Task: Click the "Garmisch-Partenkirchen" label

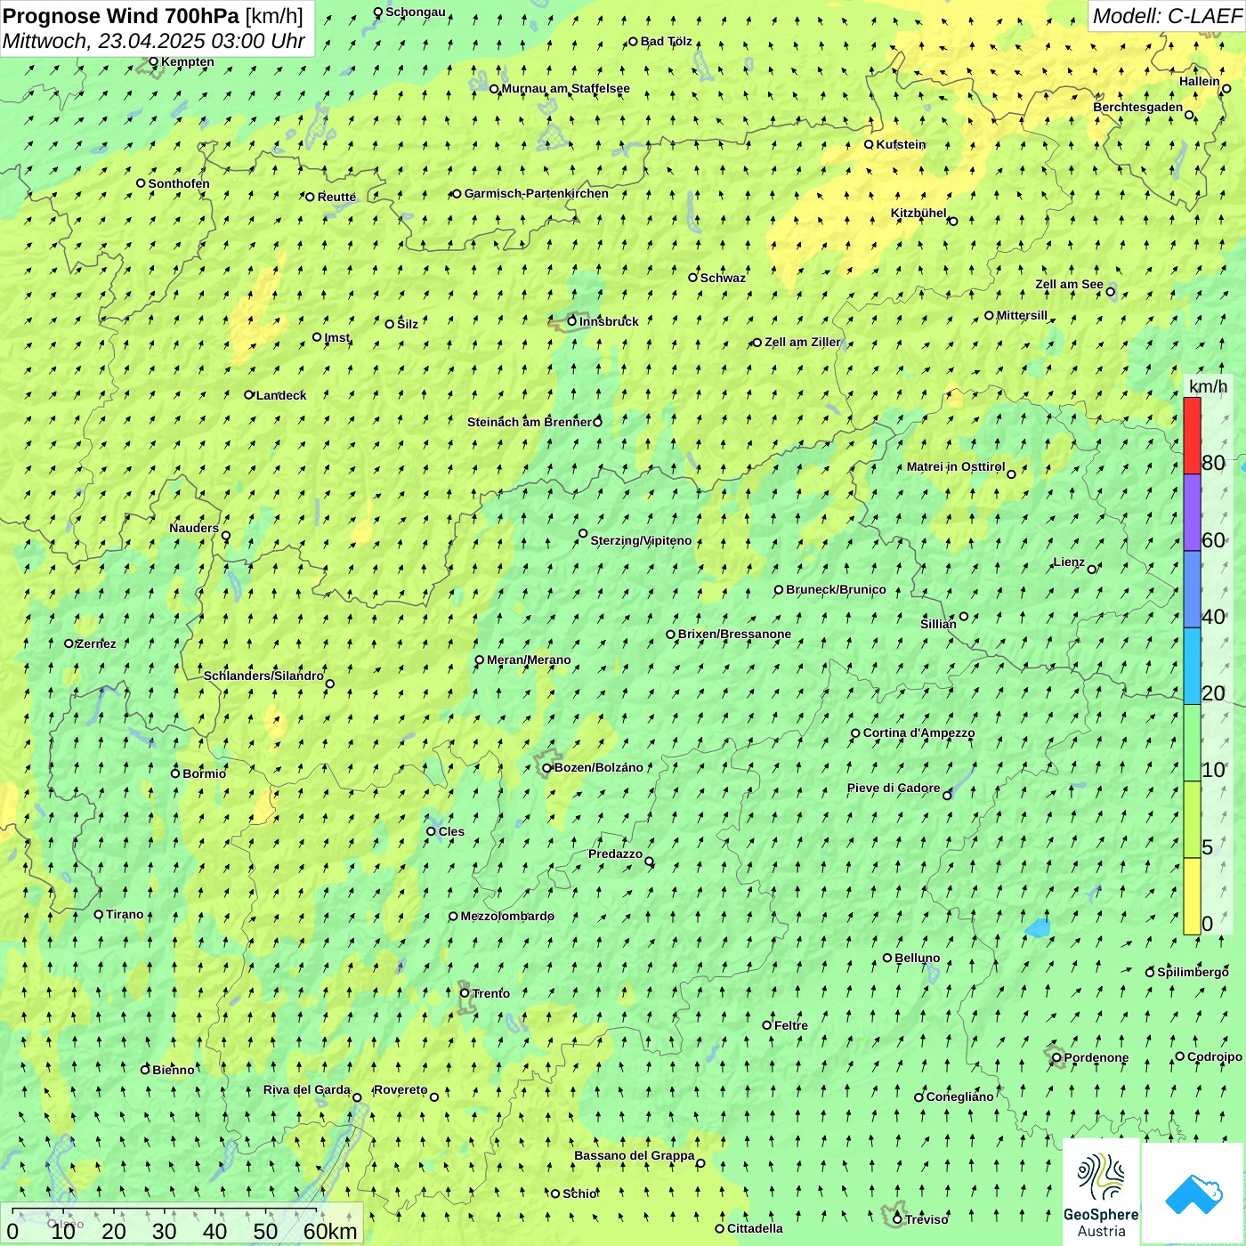Action: click(537, 194)
